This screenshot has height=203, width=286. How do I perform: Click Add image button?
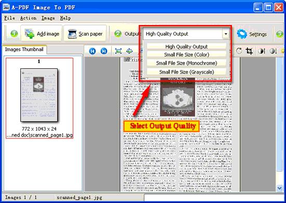42,34
